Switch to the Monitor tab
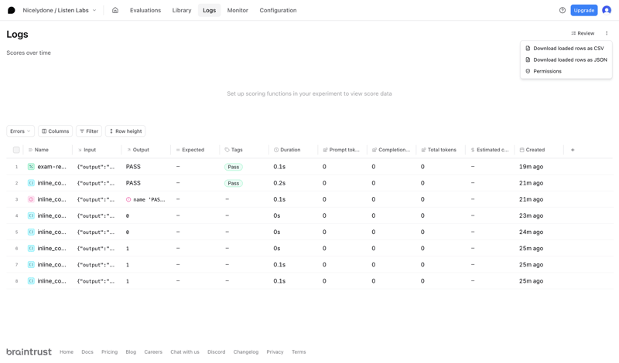Screen dimensions: 619x363 (x=238, y=10)
